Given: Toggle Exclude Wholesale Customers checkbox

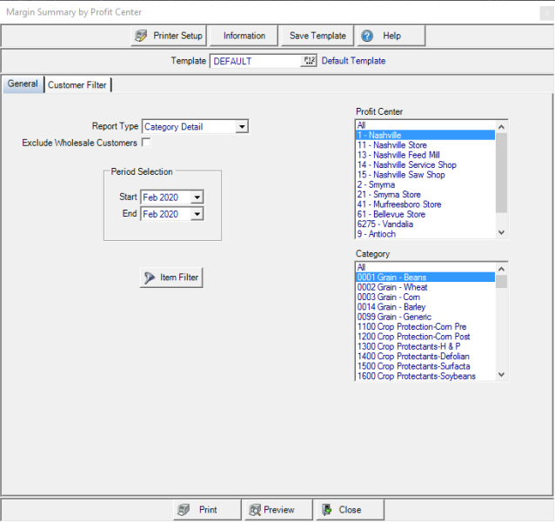Looking at the screenshot, I should [146, 143].
